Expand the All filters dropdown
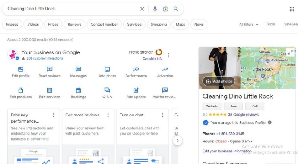 pyautogui.click(x=248, y=25)
